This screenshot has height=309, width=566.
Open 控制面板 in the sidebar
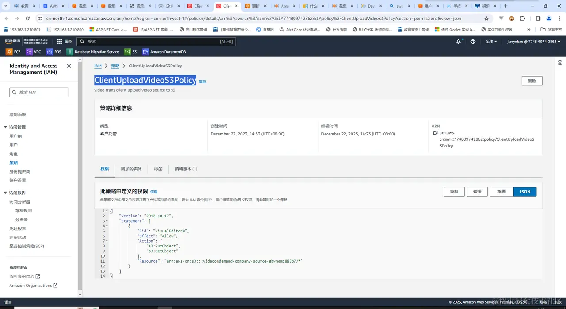(x=18, y=115)
